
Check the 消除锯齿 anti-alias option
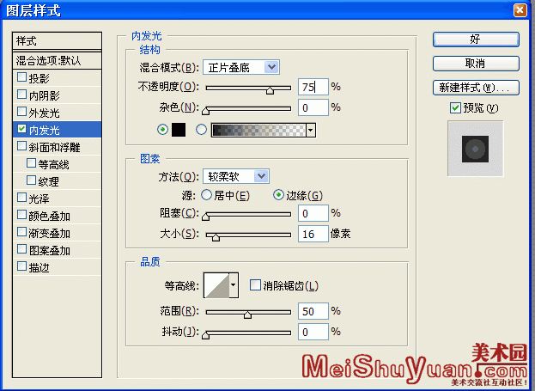point(255,285)
